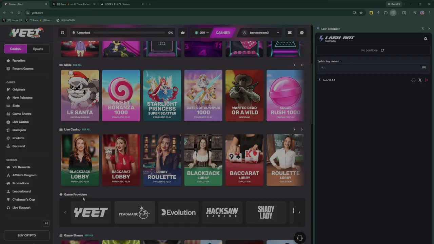Open Wanted Dead or a Wild slot
This screenshot has width=434, height=244.
click(x=244, y=96)
